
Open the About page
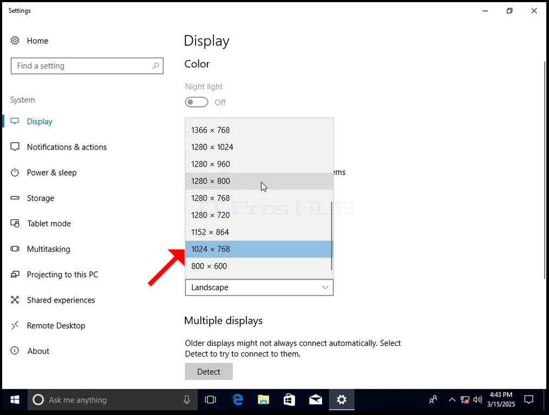click(38, 351)
